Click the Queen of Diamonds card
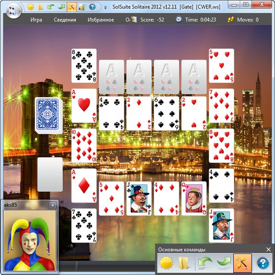The width and height of the screenshot is (275, 275). click(194, 198)
